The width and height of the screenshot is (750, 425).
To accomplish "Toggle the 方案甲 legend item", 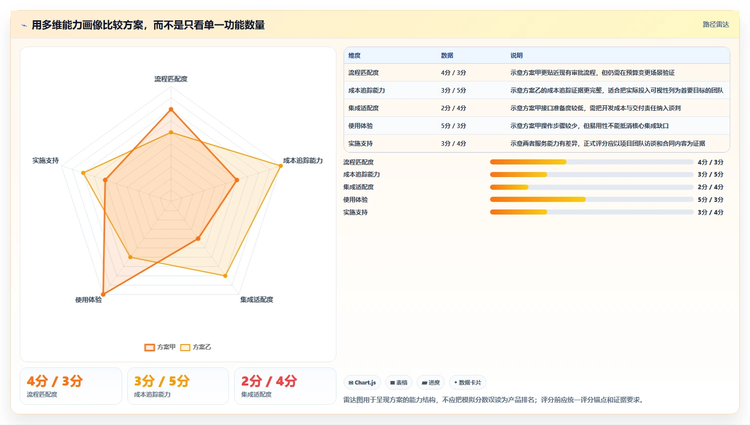I will 160,347.
